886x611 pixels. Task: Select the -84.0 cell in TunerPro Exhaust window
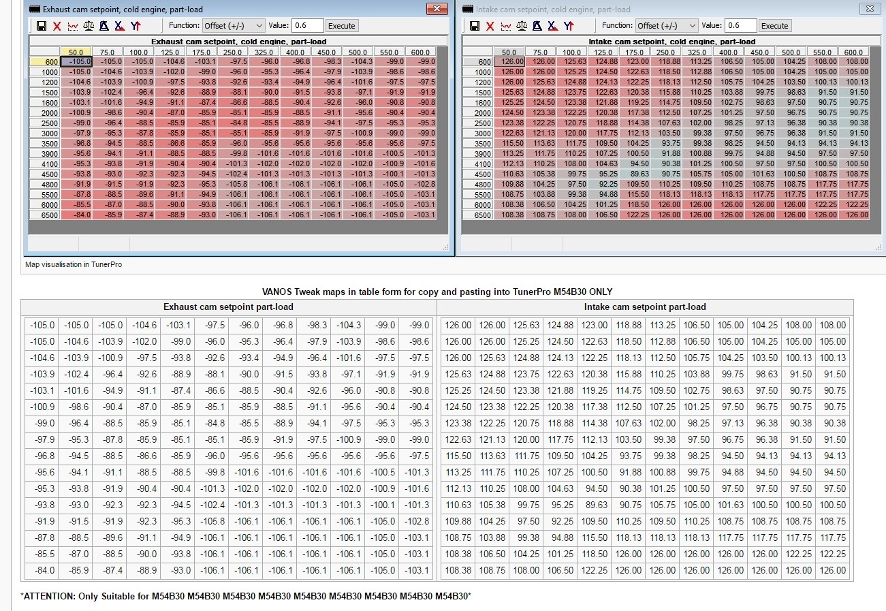tap(76, 215)
